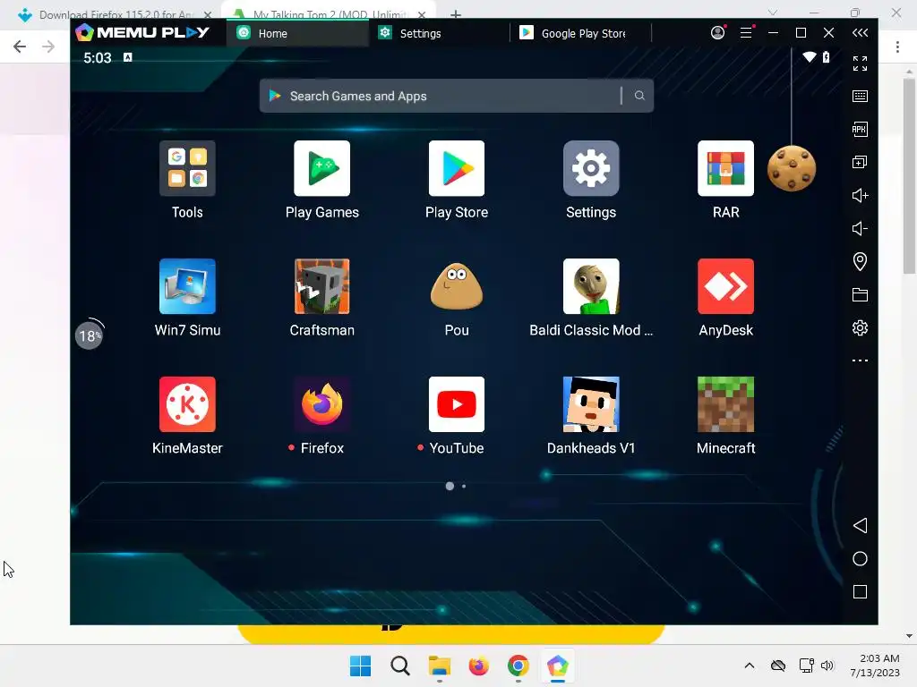Switch to the Home tab

(297, 33)
